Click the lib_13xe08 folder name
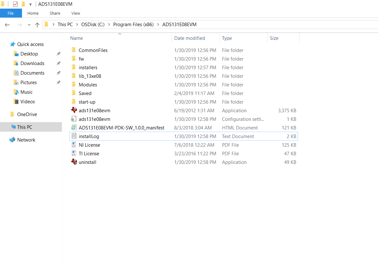Viewport: 378px width, 264px height. tap(90, 76)
